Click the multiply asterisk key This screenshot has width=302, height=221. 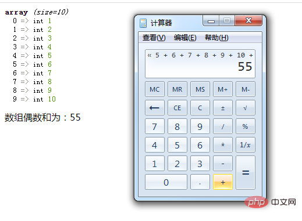pos(223,145)
